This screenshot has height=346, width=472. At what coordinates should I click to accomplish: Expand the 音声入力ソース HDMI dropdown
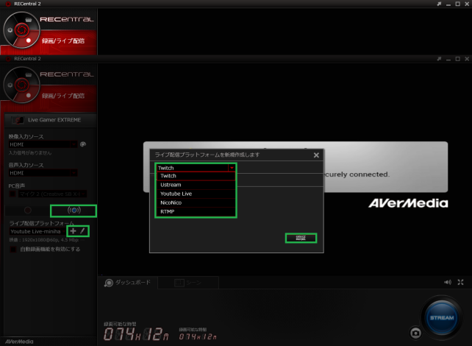pyautogui.click(x=74, y=173)
